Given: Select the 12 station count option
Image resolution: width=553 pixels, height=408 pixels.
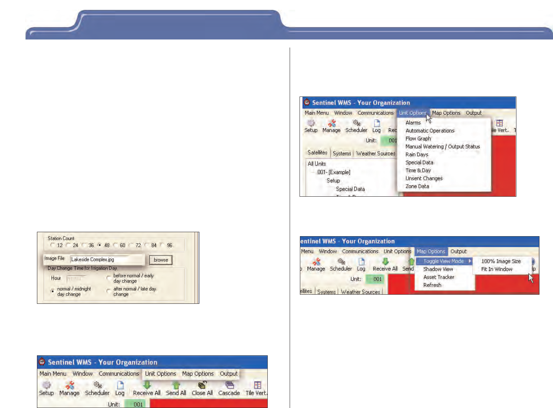Looking at the screenshot, I should tap(52, 245).
